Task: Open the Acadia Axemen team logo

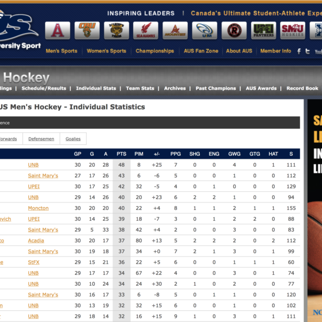Action: 58,30
